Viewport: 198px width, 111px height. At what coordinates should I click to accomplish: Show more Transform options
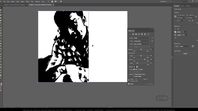click(x=197, y=23)
